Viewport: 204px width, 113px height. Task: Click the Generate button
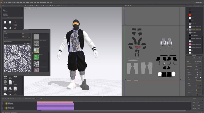pos(28,43)
